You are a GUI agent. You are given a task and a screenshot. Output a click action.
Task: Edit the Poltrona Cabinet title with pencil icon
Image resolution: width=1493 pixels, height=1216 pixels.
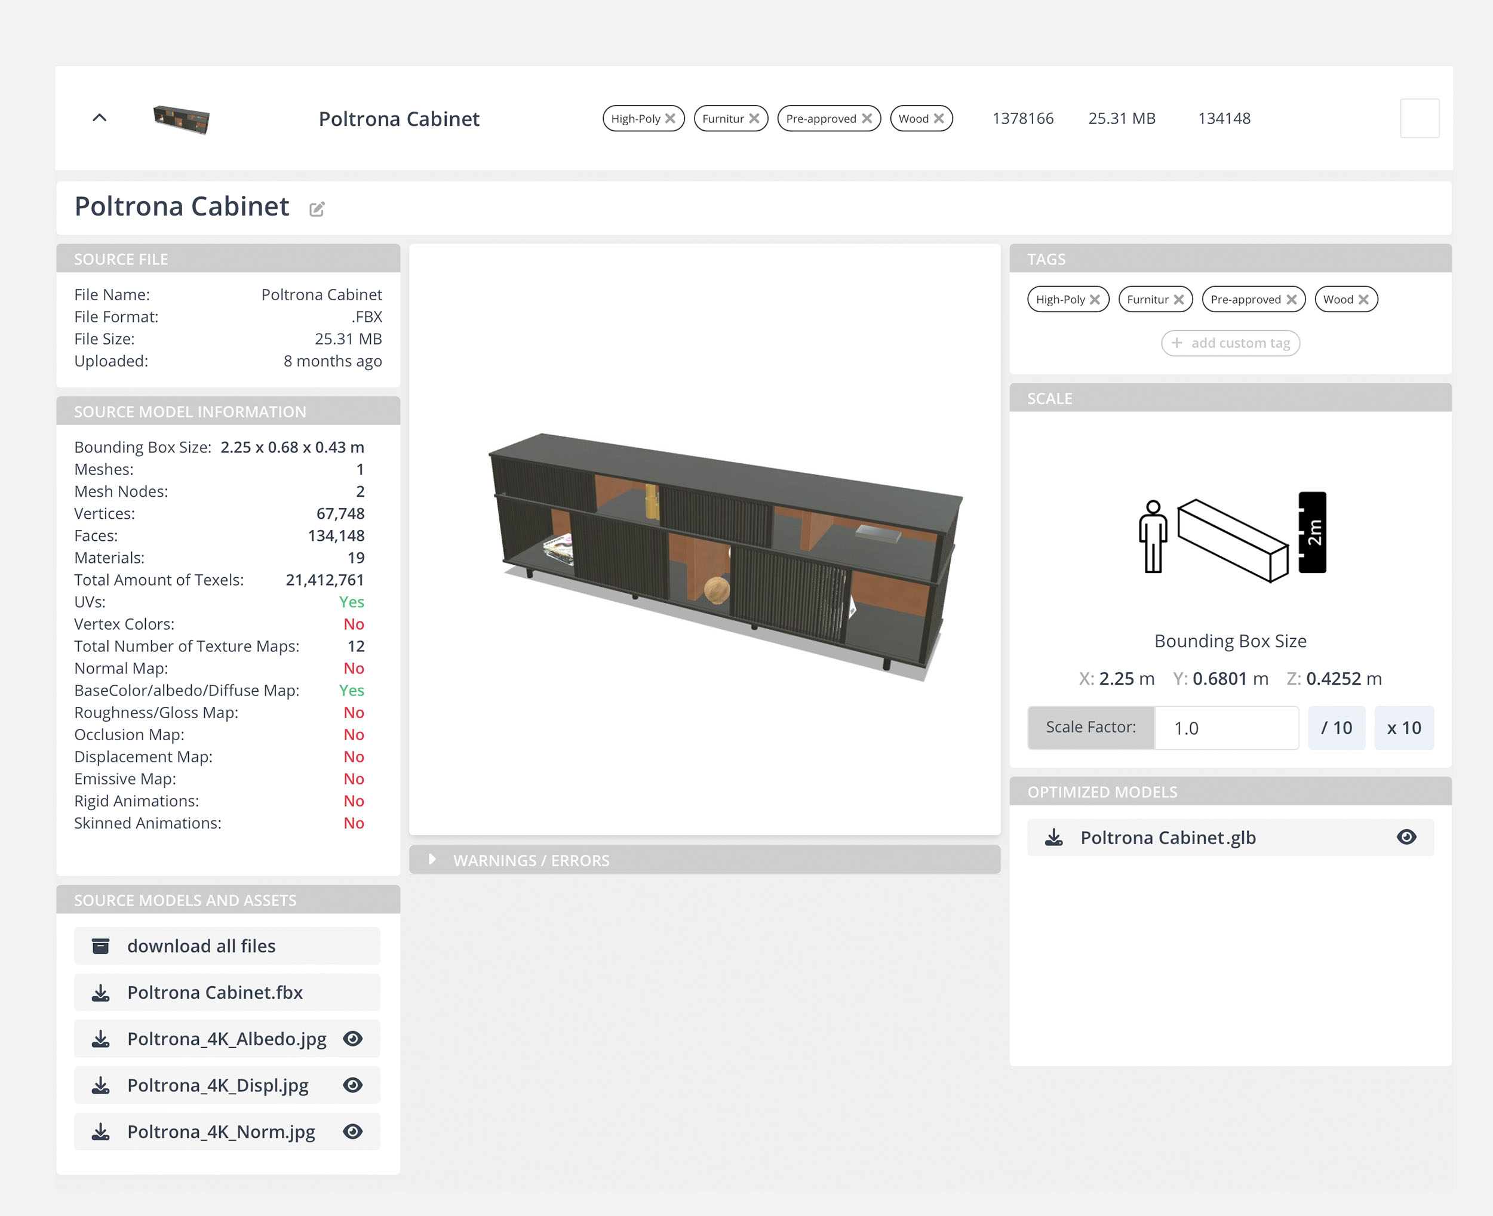pos(317,209)
